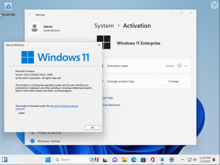Click the Windows 11 Enterprise edition text

tap(139, 43)
